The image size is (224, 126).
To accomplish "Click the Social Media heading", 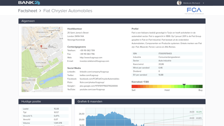I will pos(74,68).
